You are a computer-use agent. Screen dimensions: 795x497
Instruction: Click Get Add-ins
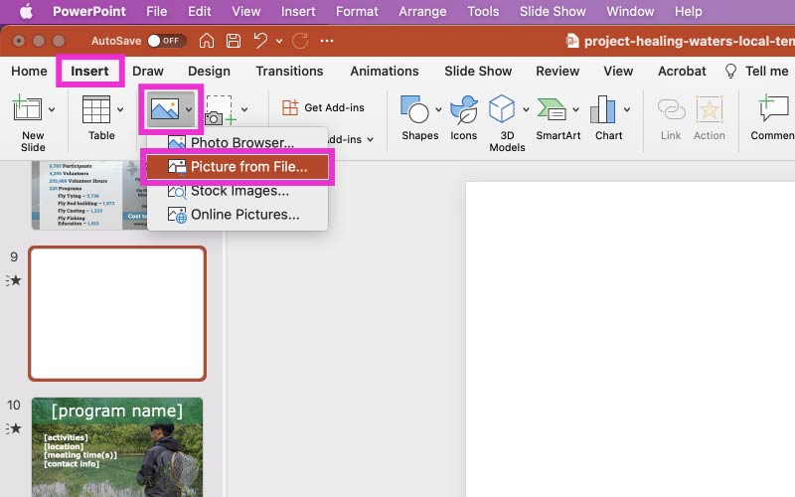point(323,107)
